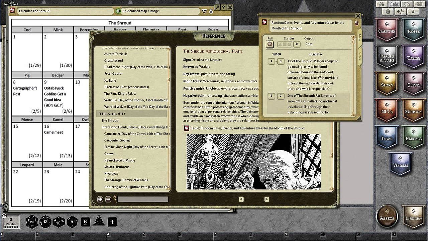Pick the d10 die
The width and height of the screenshot is (428, 241).
click(59, 222)
